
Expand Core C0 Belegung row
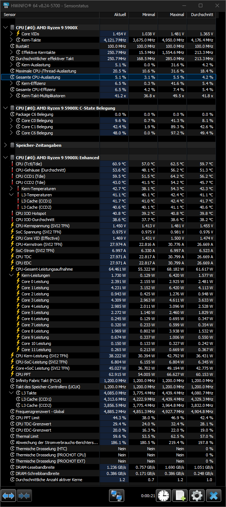(11, 121)
